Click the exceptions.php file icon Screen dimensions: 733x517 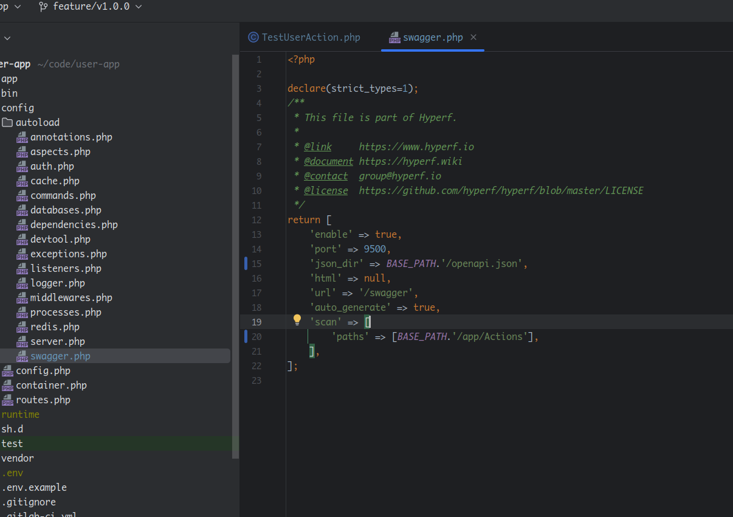point(22,254)
